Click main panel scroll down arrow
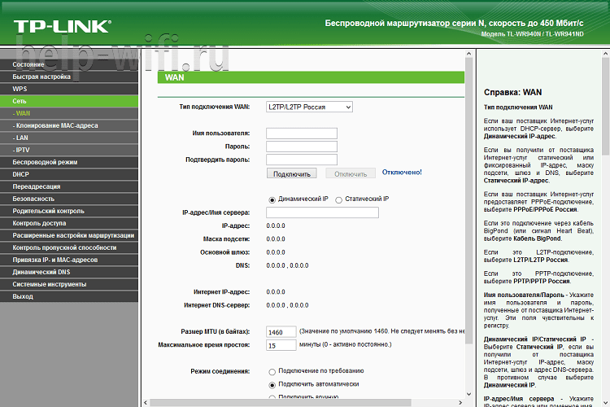The image size is (610, 407). (x=468, y=394)
